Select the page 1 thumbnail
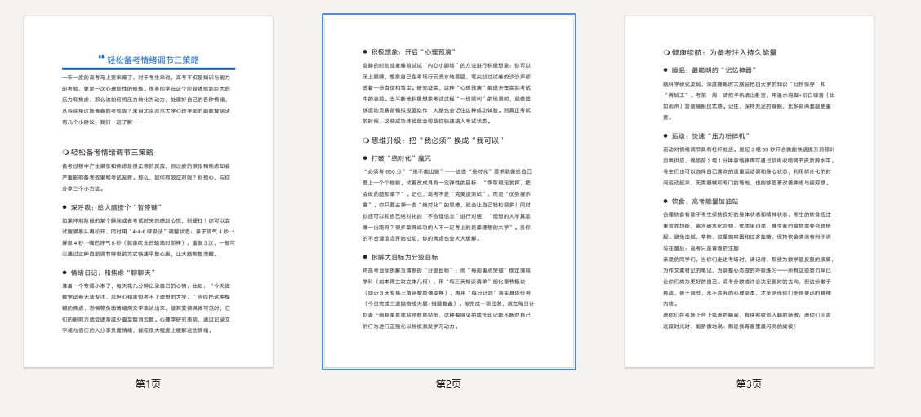921x417 pixels. (x=148, y=192)
